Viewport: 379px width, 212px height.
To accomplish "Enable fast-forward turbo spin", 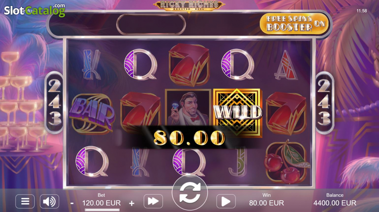I will tap(153, 201).
